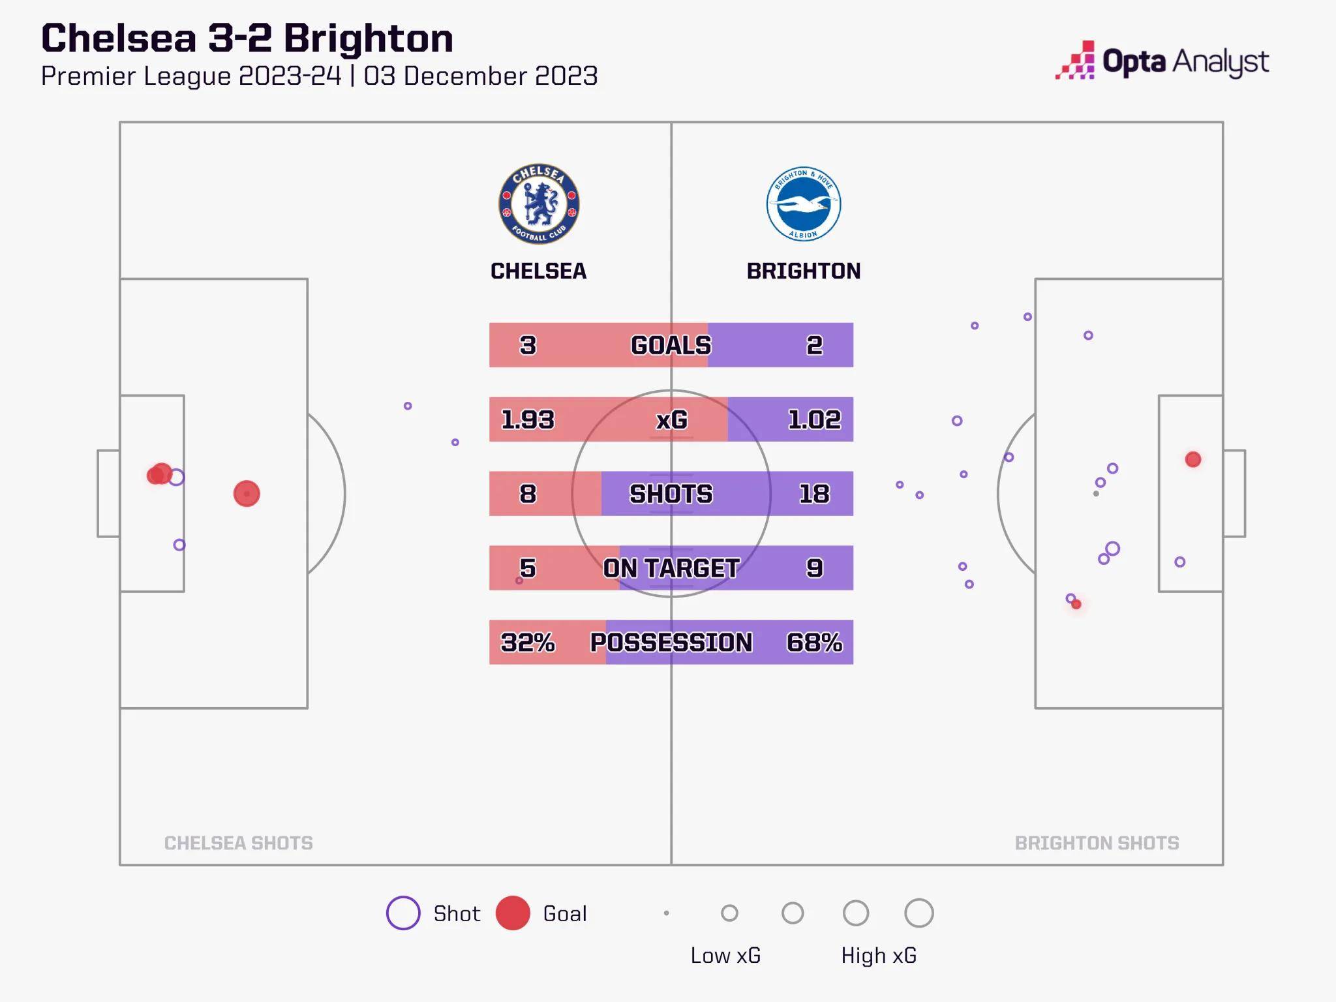The width and height of the screenshot is (1336, 1002).
Task: Click the CHELSEA team name text
Action: click(538, 271)
